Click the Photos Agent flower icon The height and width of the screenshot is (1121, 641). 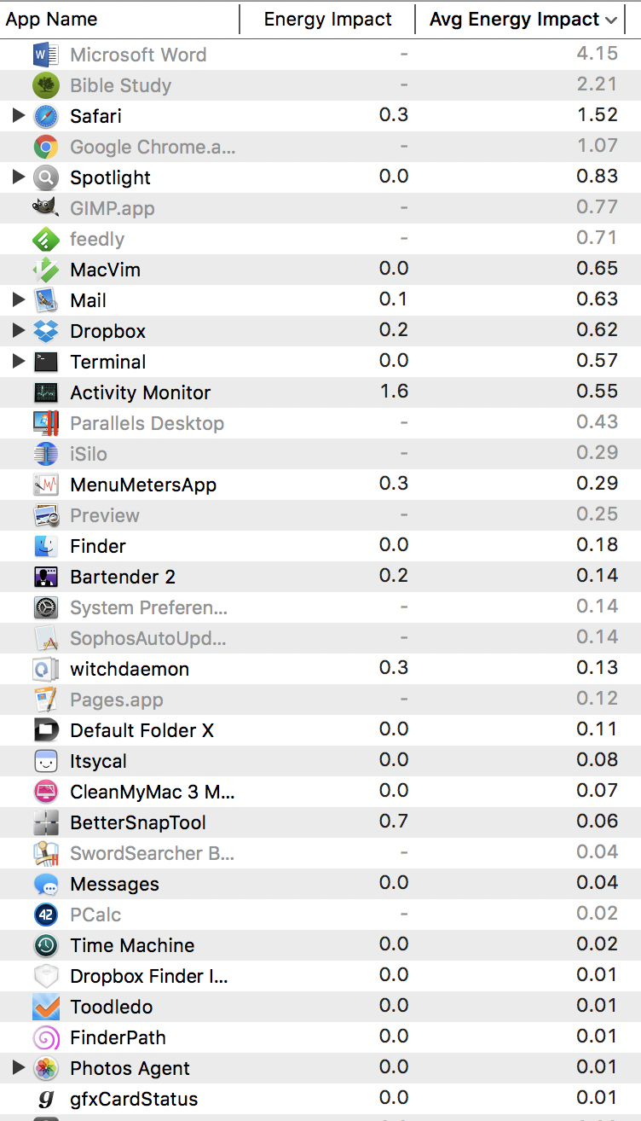pyautogui.click(x=45, y=1069)
